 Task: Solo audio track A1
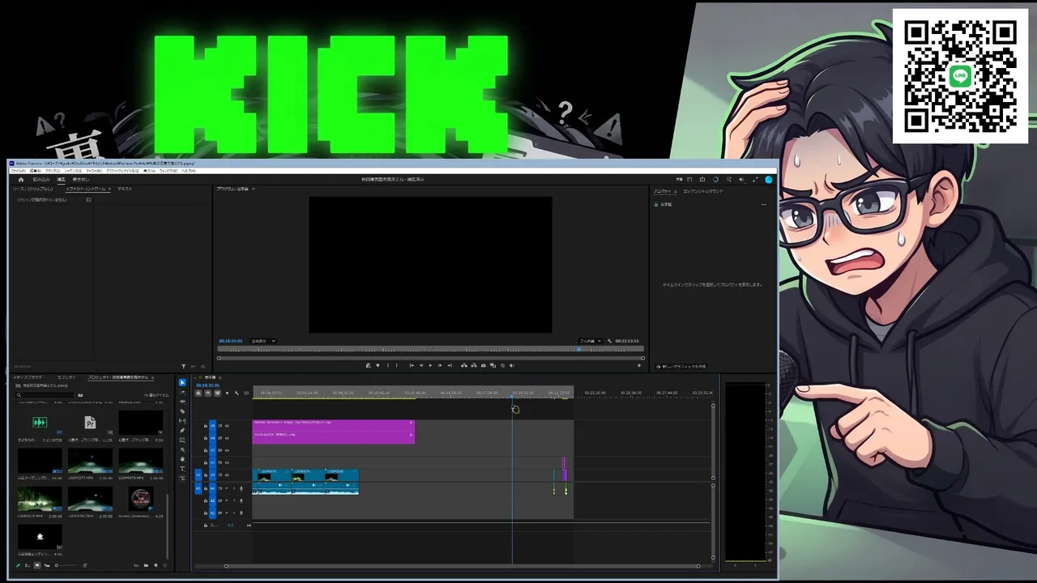tap(233, 488)
